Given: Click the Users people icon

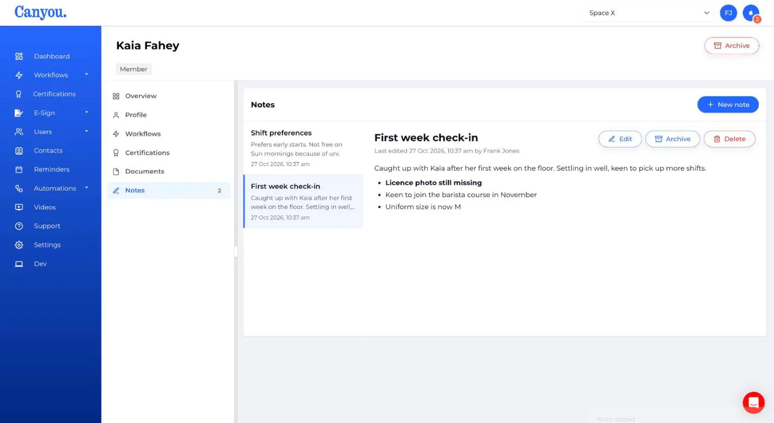Looking at the screenshot, I should coord(19,132).
